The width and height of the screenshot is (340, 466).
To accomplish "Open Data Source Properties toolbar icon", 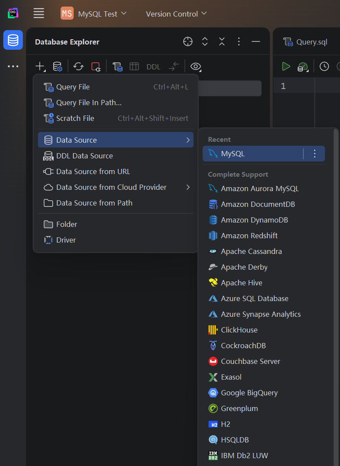I will point(57,66).
